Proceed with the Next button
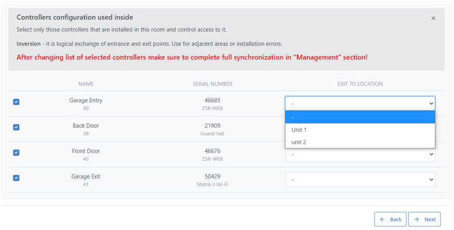Screen dimensions: 454x230 tap(425, 219)
